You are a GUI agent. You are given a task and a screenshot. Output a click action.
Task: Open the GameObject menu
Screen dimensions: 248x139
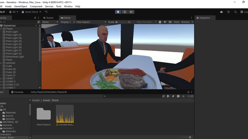21,6
